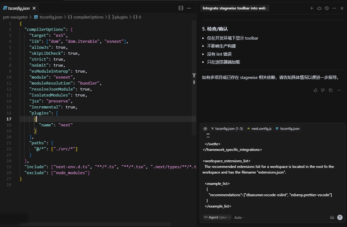This screenshot has height=227, width=347.
Task: Select the next.config.js context chip
Action: [x=259, y=129]
